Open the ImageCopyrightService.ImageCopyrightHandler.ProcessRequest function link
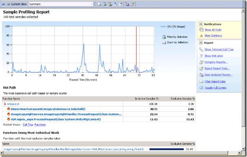The height and width of the screenshot is (157, 247). (66, 114)
